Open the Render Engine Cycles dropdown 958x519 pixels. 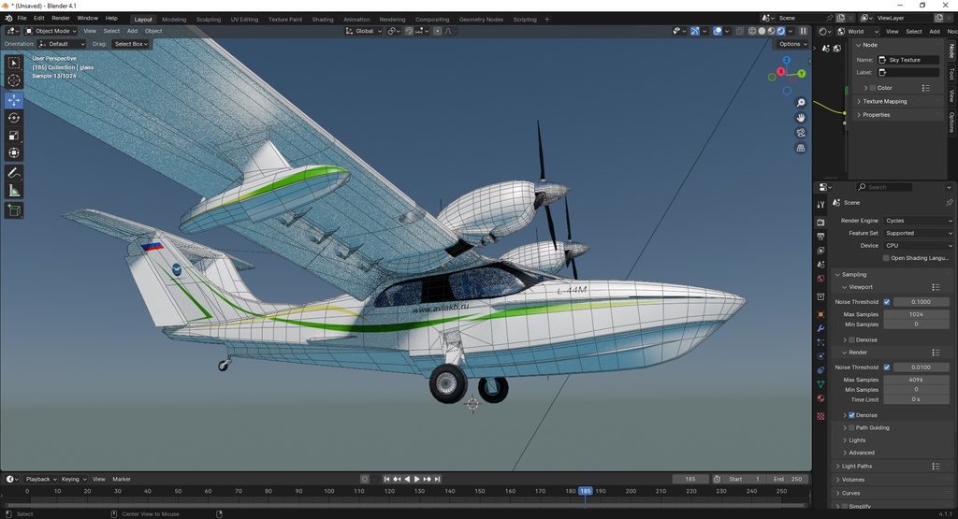click(919, 221)
